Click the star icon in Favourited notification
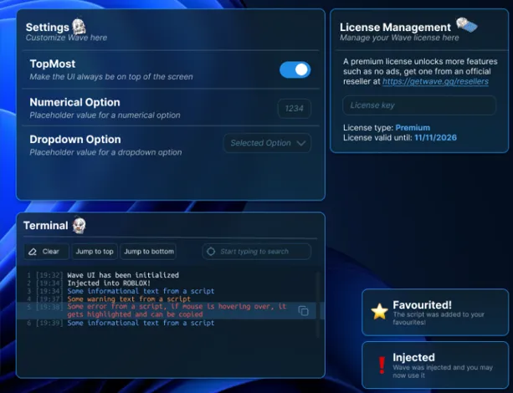 tap(379, 312)
